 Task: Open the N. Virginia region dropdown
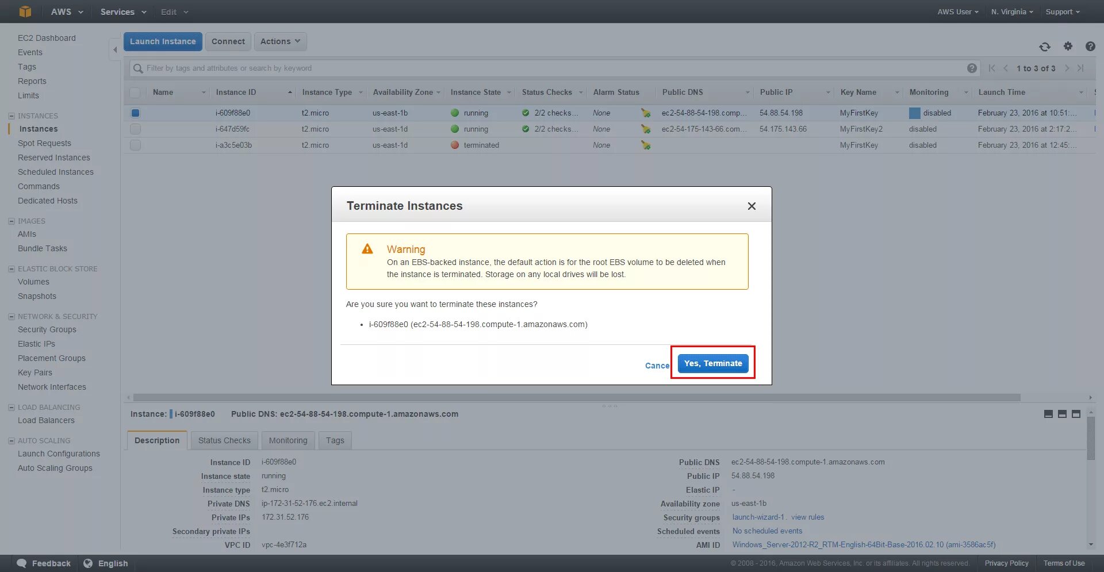click(1012, 11)
